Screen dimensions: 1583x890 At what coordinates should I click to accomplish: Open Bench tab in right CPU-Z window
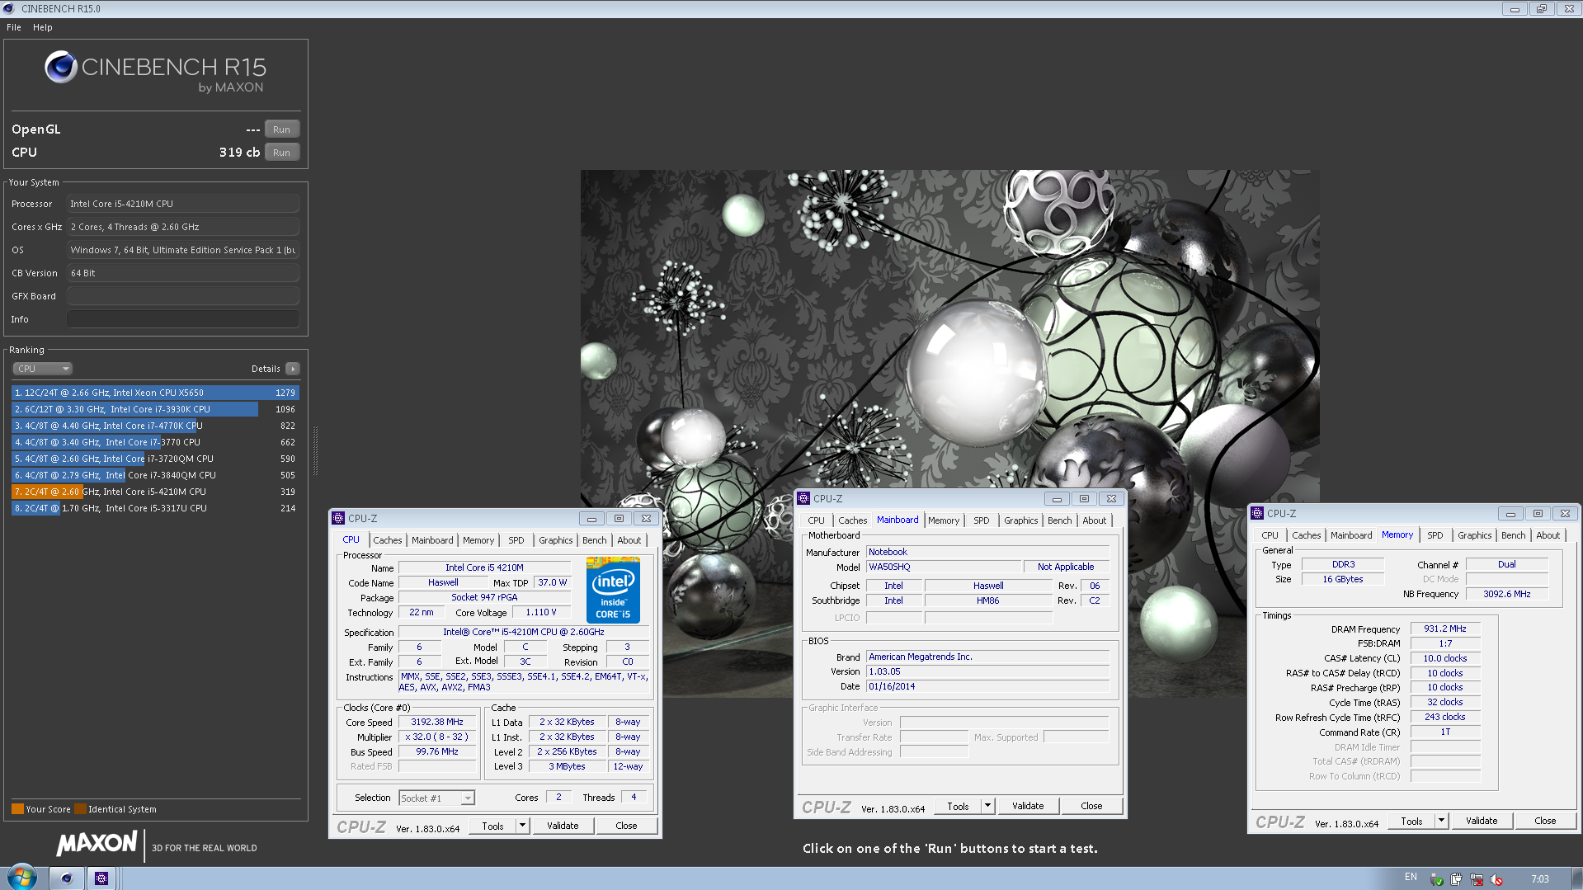[1513, 535]
